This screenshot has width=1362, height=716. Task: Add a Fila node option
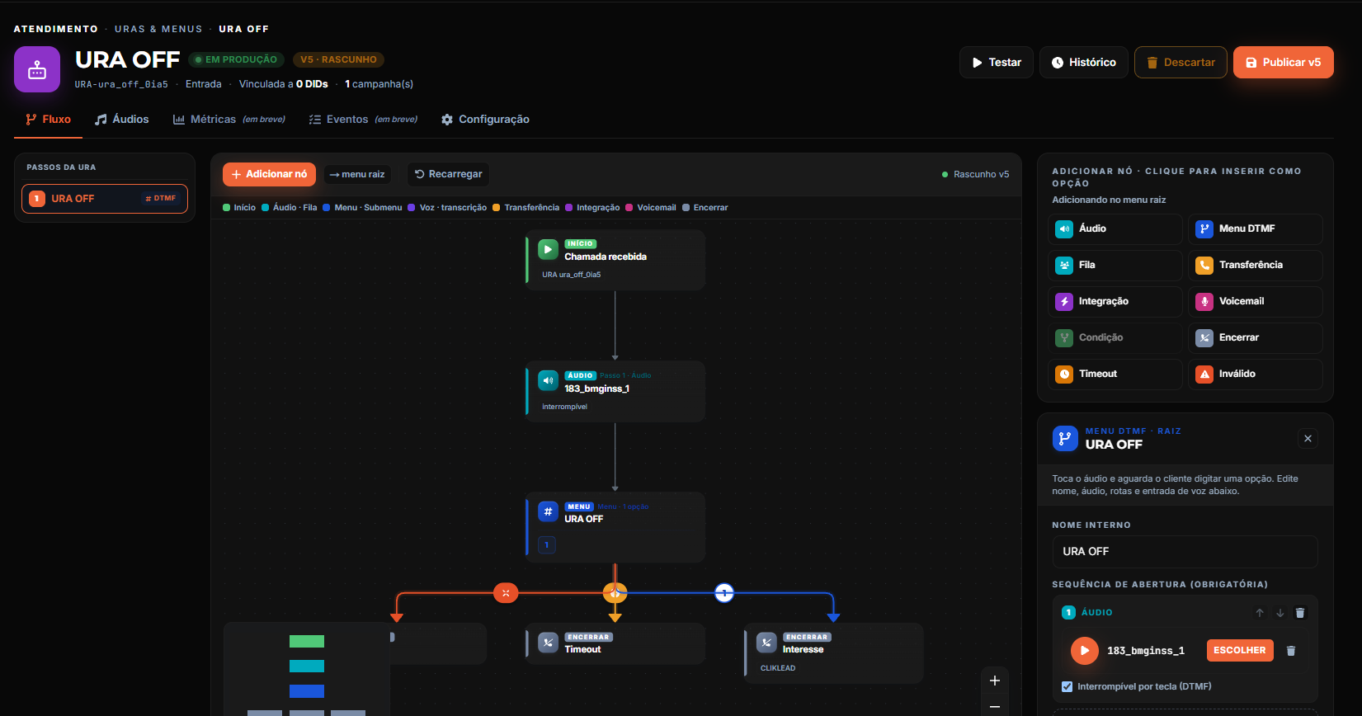(x=1115, y=265)
